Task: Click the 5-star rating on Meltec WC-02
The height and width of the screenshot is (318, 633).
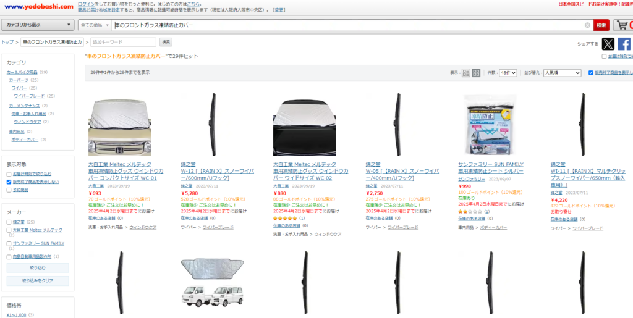Action: click(285, 218)
